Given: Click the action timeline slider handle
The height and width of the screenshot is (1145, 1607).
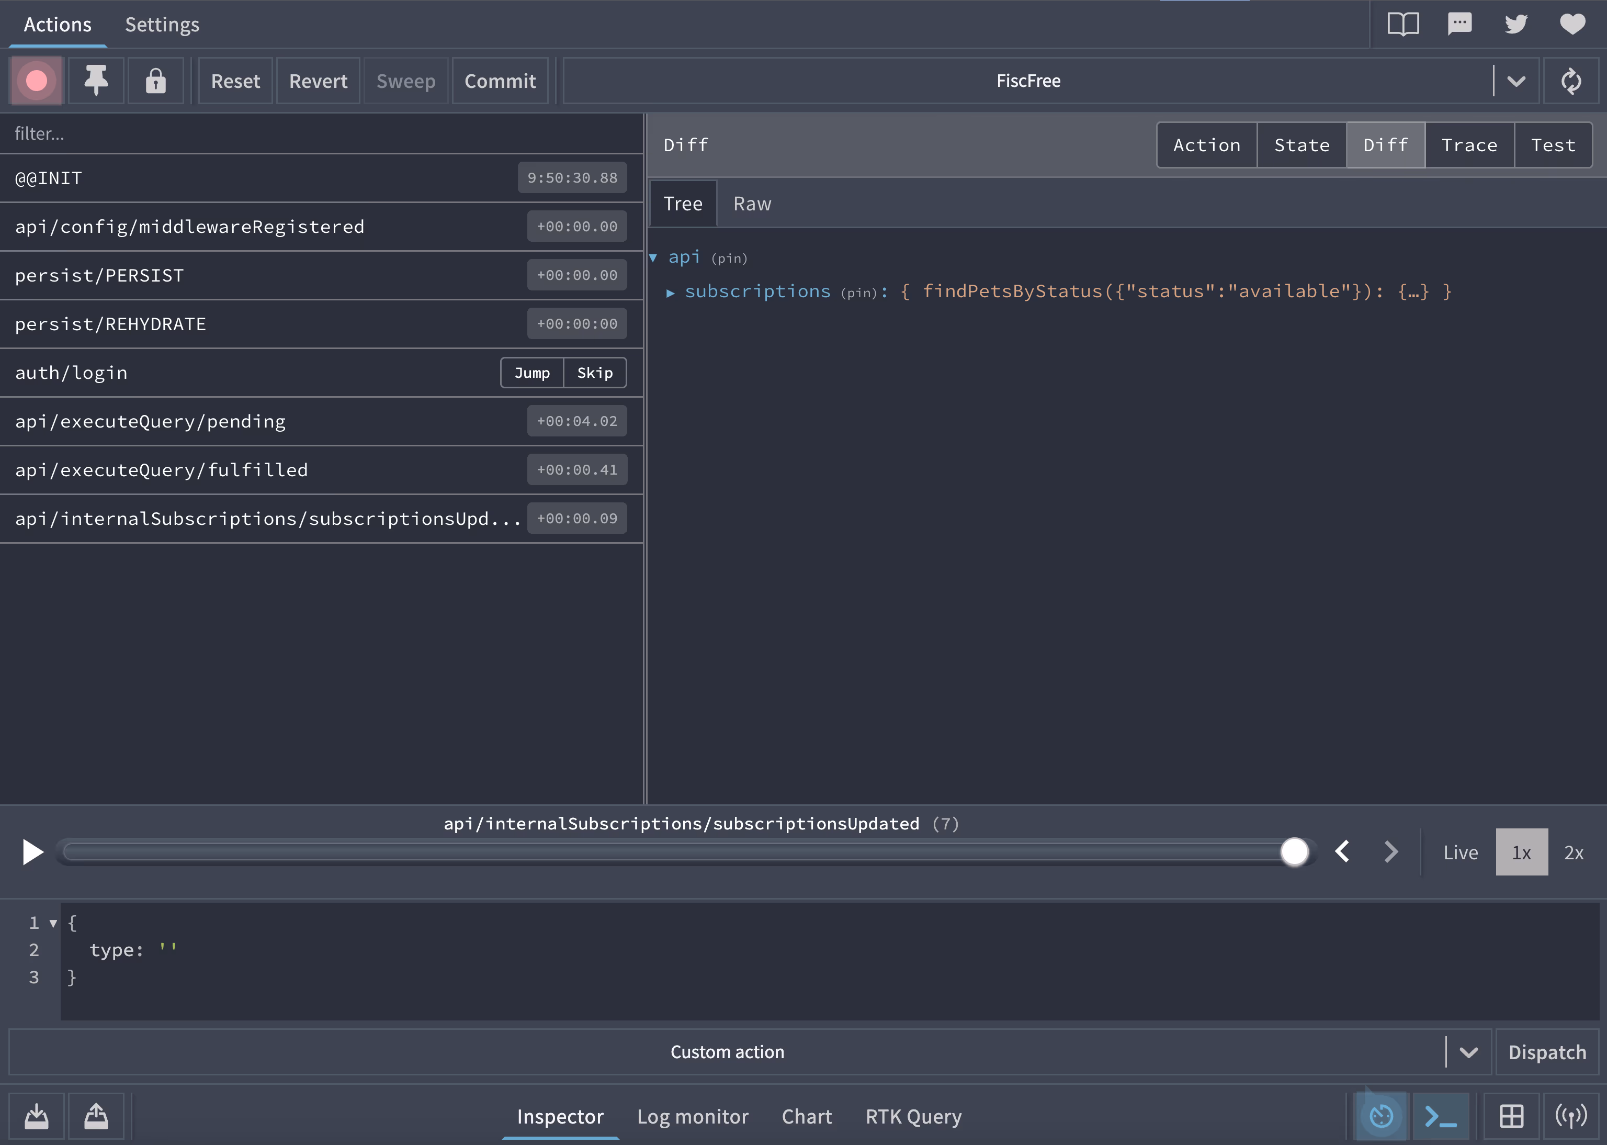Looking at the screenshot, I should click(x=1294, y=852).
